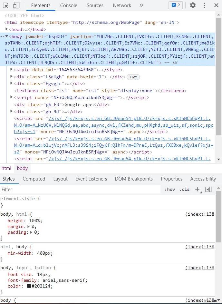
Task: Expand the head element node
Action: [7, 29]
